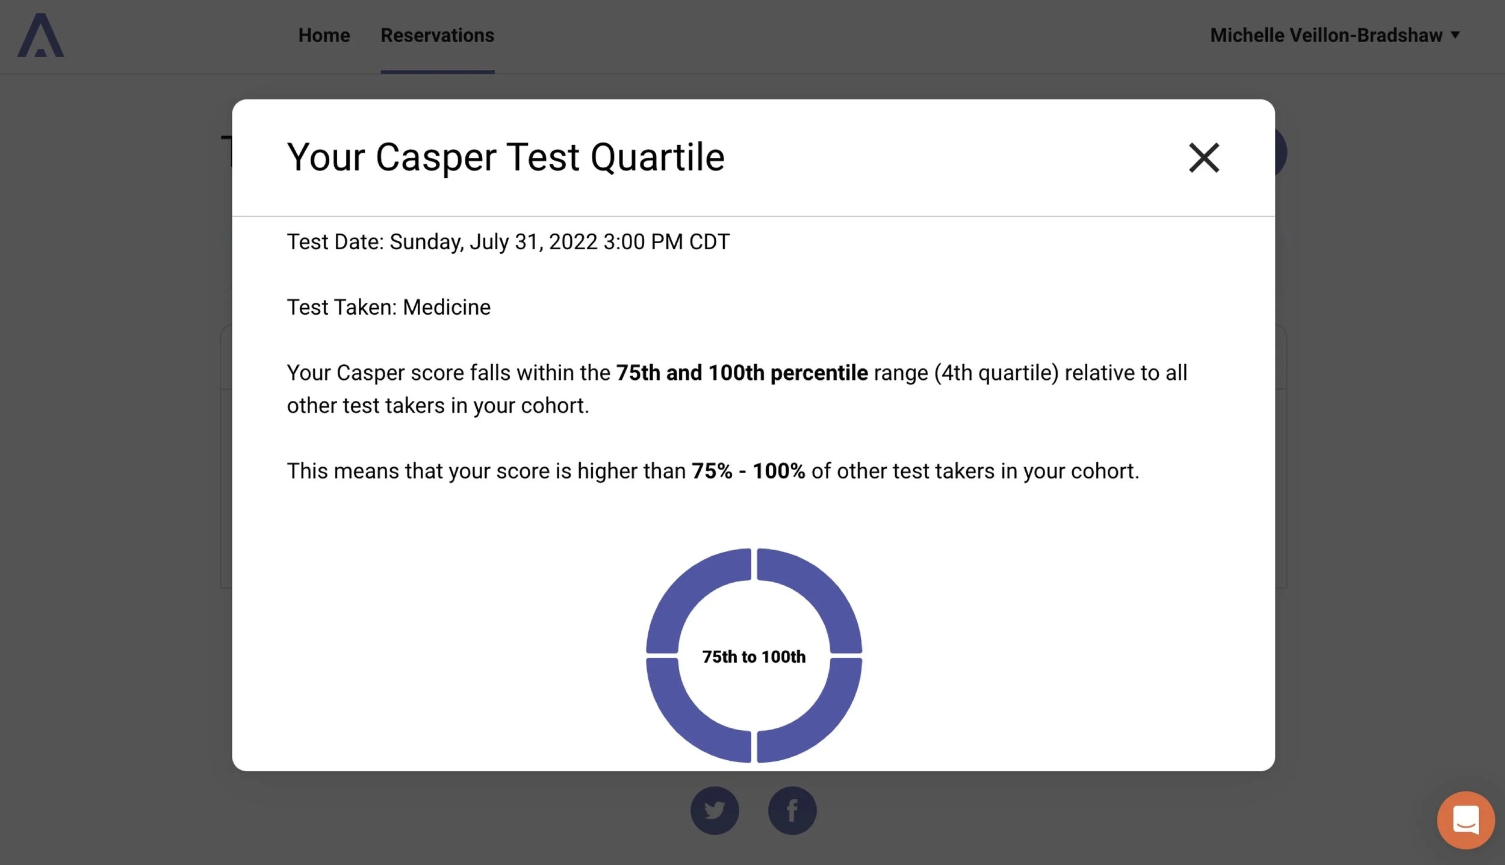Open the orange chat support widget
The image size is (1505, 865).
tap(1465, 820)
